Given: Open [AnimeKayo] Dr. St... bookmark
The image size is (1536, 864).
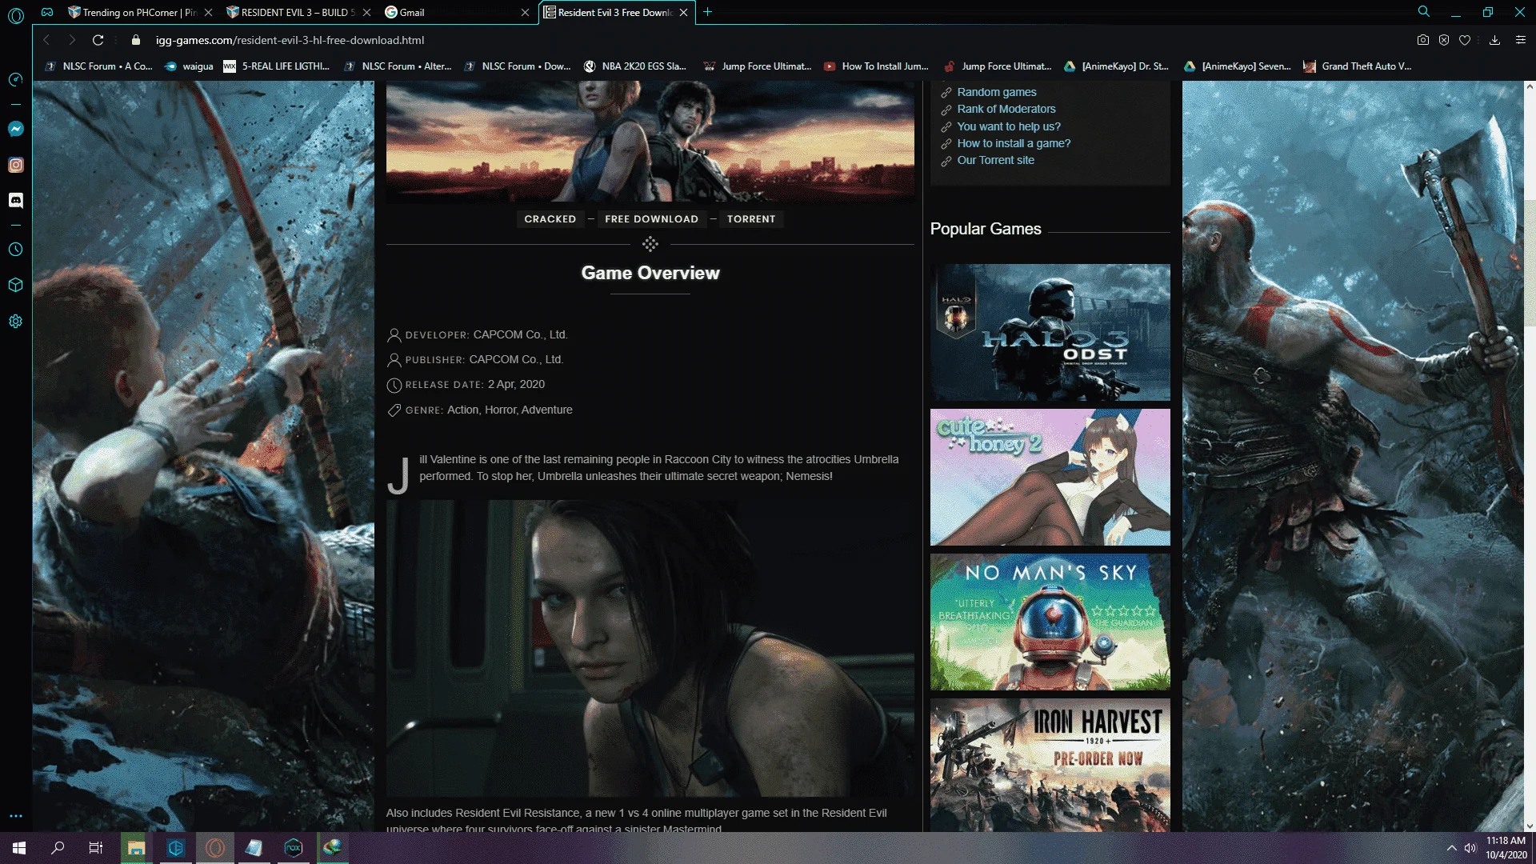Looking at the screenshot, I should [1116, 66].
